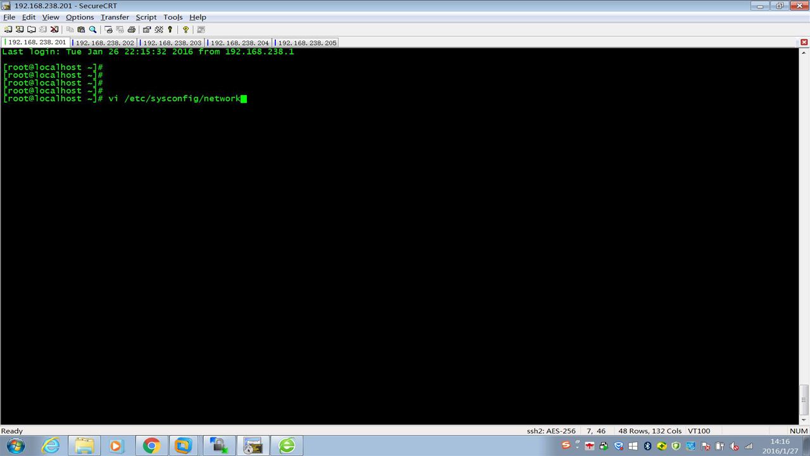Click the Find magnifier toolbar icon
The height and width of the screenshot is (456, 810).
[x=93, y=29]
